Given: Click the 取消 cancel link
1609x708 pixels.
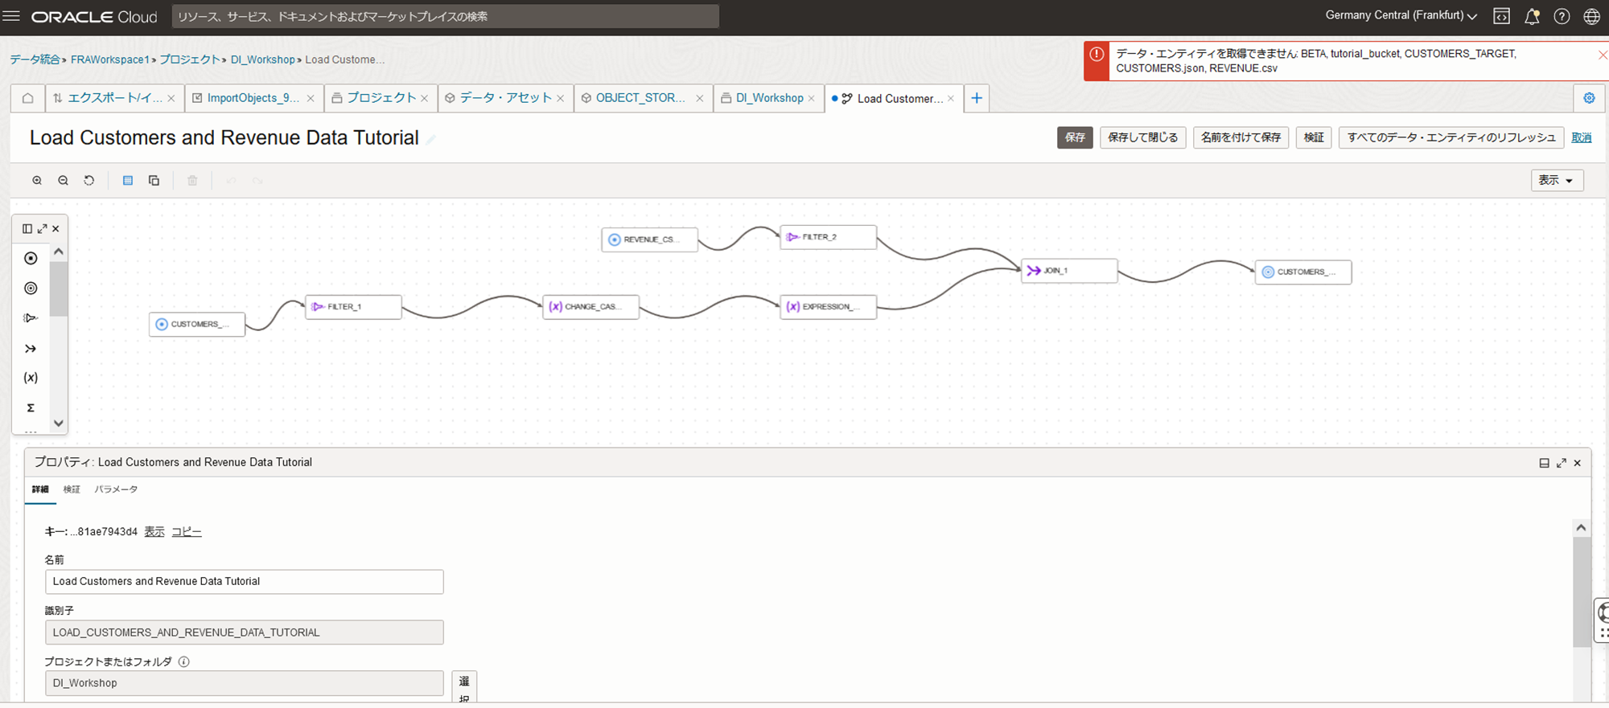Looking at the screenshot, I should pyautogui.click(x=1582, y=137).
